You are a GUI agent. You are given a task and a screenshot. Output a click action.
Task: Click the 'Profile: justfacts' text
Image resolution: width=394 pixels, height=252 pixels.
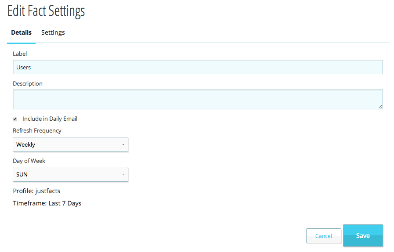pos(36,191)
